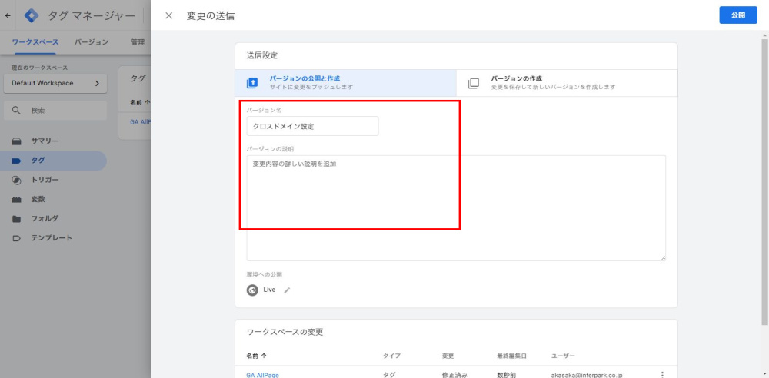The image size is (769, 378).
Task: Close the 変更の送信 panel with X
Action: tap(169, 15)
